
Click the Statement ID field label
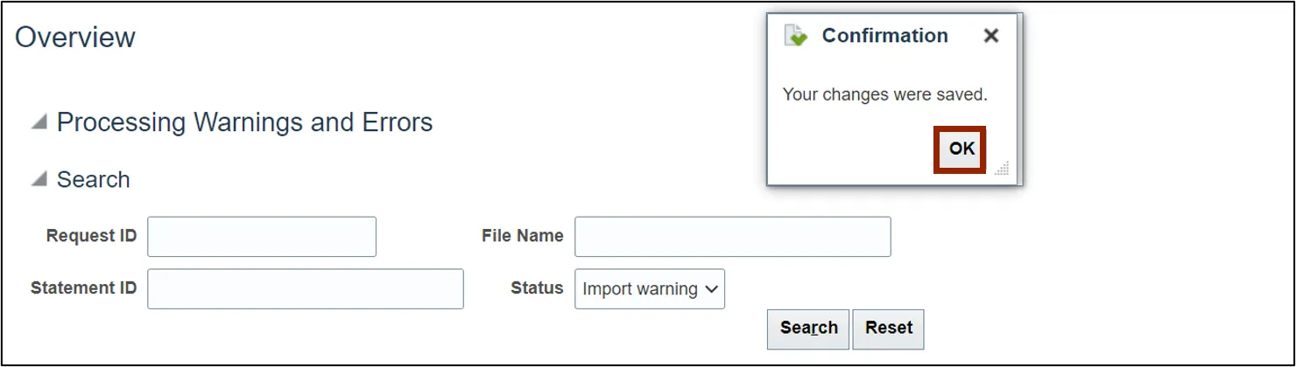83,288
